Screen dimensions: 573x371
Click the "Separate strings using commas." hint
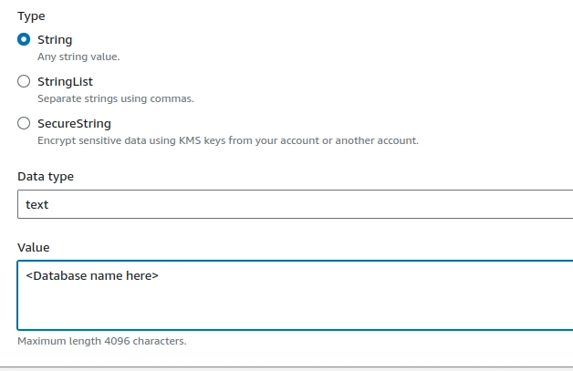coord(116,98)
